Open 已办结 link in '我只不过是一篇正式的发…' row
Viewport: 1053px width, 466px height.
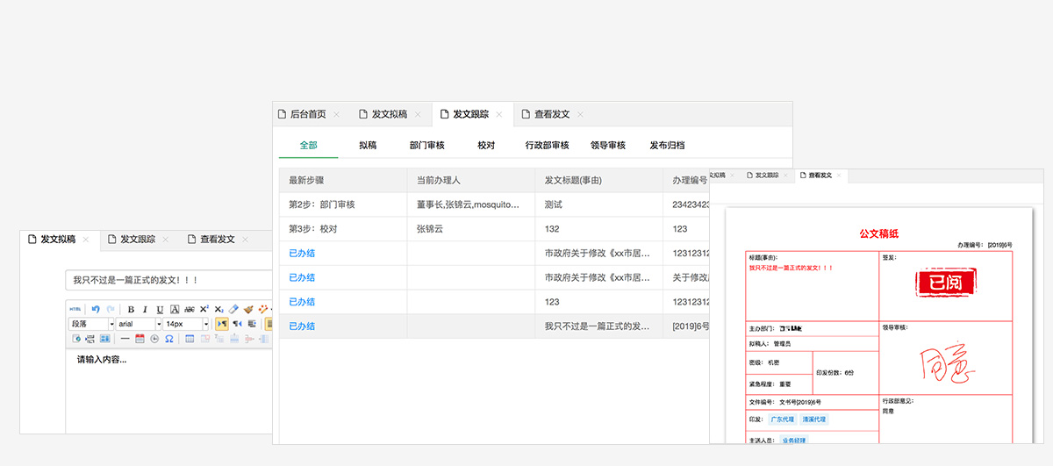[x=302, y=326]
